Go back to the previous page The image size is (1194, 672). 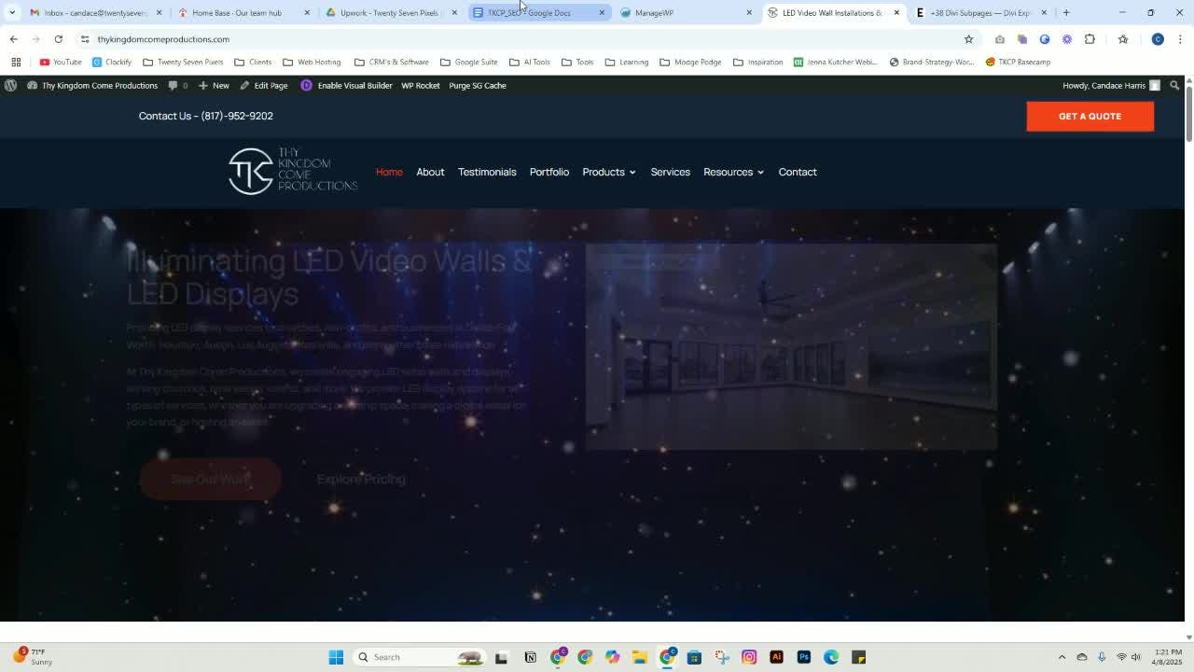[13, 39]
